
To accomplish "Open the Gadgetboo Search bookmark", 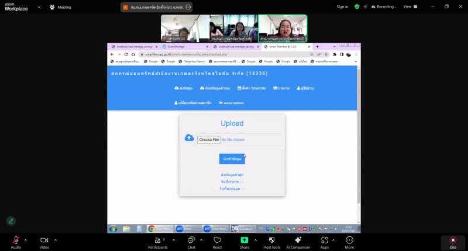I will [x=192, y=61].
